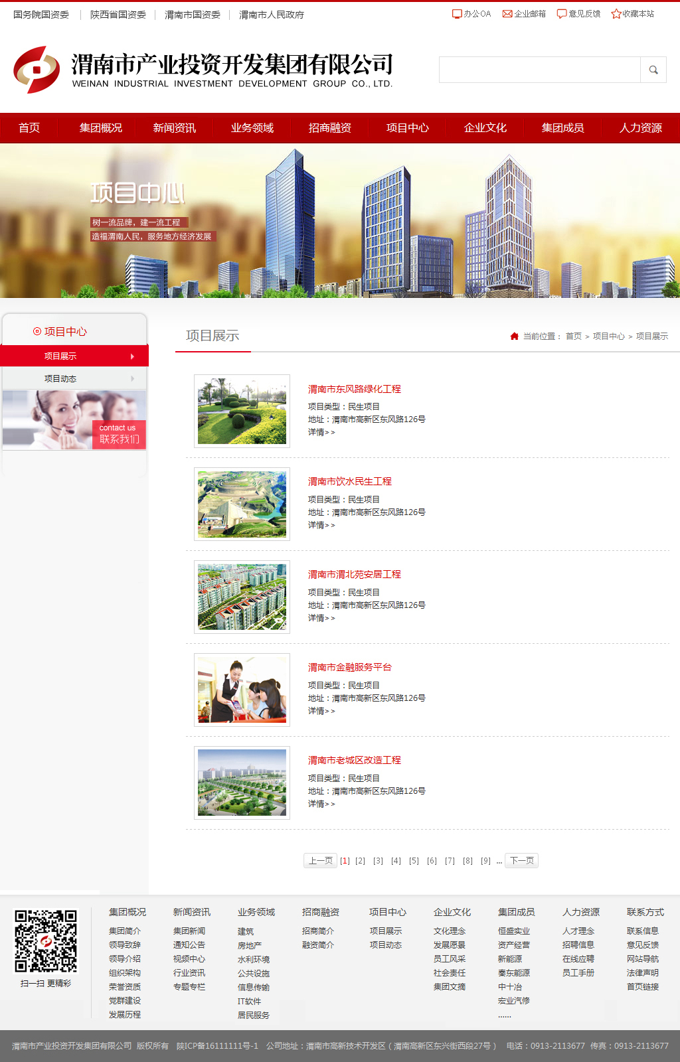
Task: Click footer link 文化理念
Action: point(450,931)
